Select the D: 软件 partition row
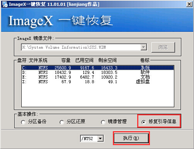This screenshot has width=194, height=149. point(98,72)
